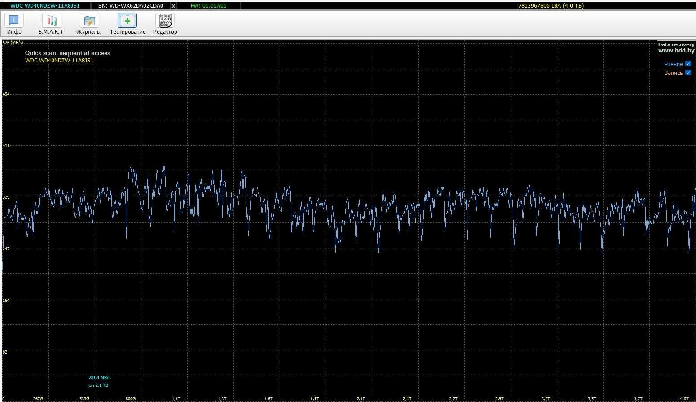Click the 494 axis label
Screen dimensions: 696x402
tap(6, 94)
